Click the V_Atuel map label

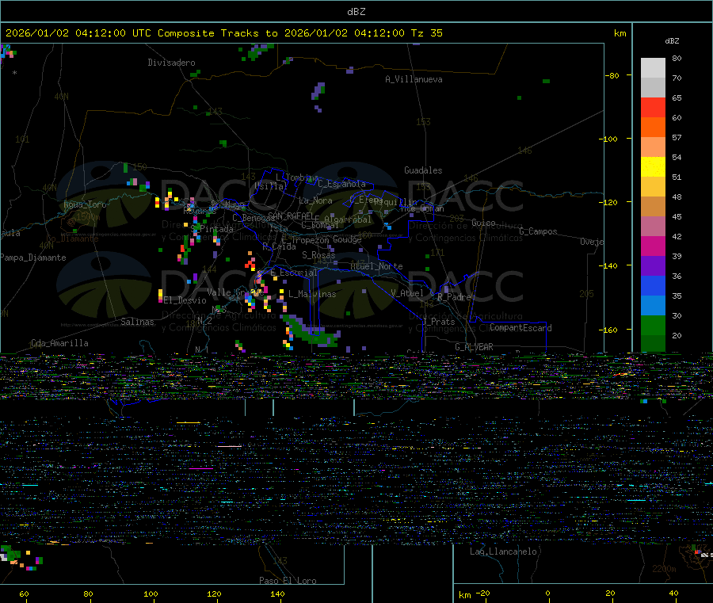click(407, 293)
